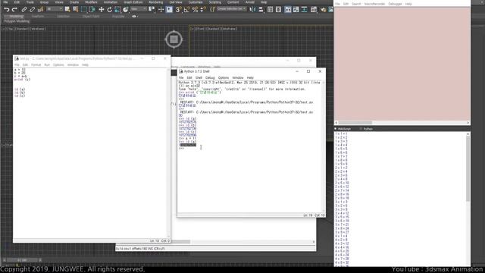485x273 pixels.
Task: Toggle Keyboard Shortcut Override button
Action: [169, 10]
